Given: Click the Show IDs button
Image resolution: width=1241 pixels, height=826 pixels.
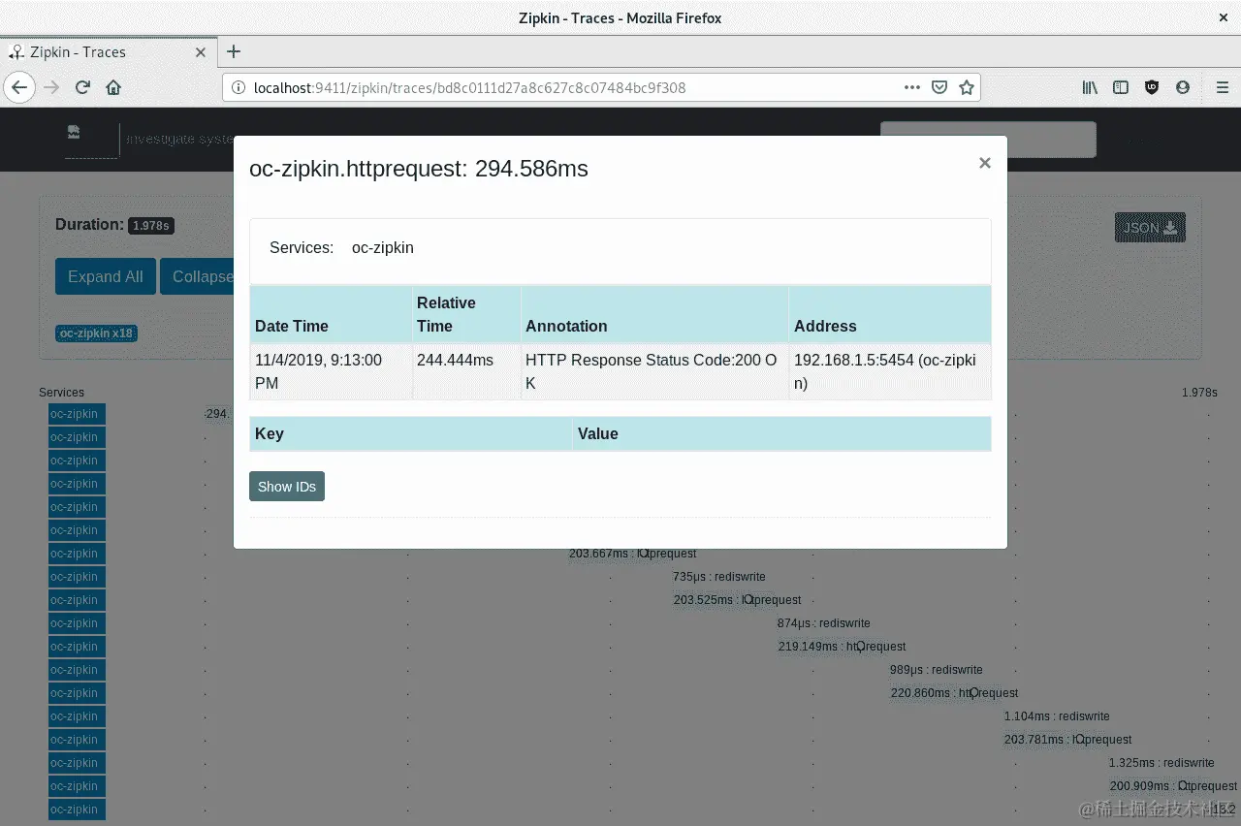Looking at the screenshot, I should point(287,487).
